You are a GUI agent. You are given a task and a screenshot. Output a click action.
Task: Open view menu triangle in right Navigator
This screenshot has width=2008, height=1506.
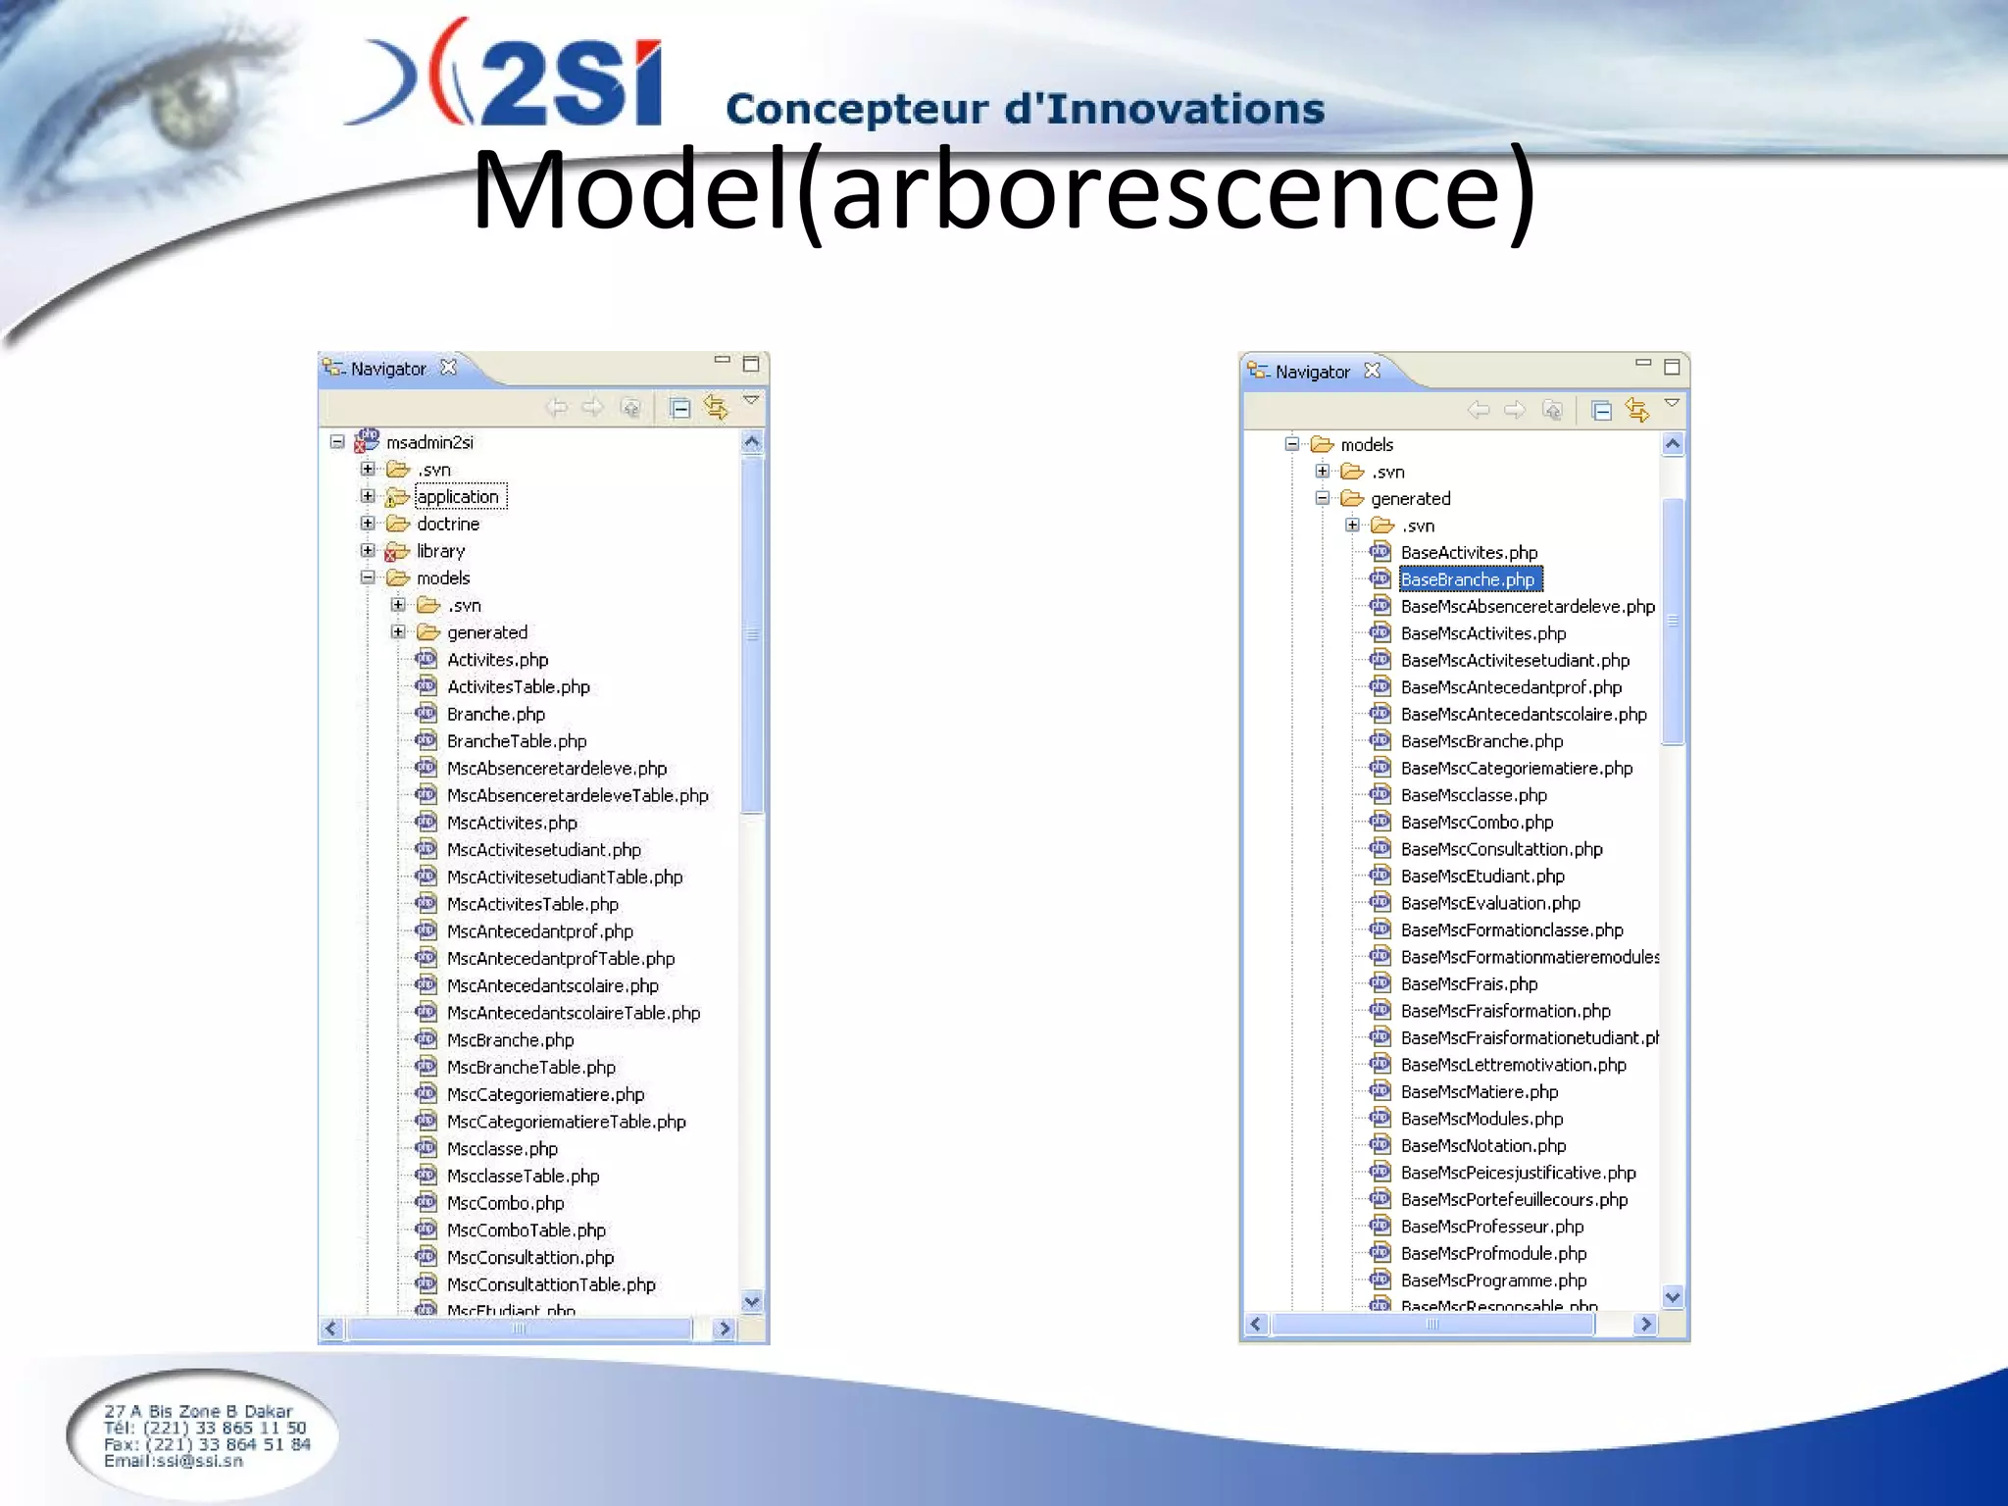(1673, 403)
